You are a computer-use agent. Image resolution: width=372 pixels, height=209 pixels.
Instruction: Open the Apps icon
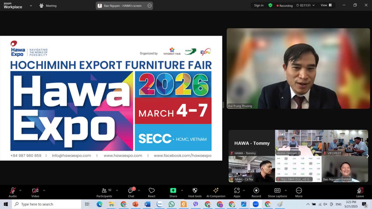pos(237,190)
